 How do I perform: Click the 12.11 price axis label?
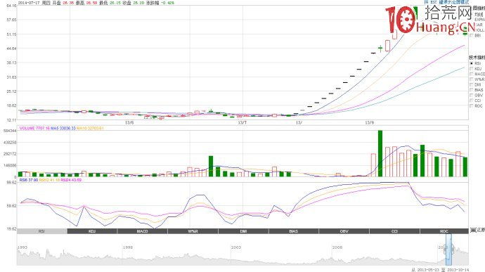[x=11, y=119]
